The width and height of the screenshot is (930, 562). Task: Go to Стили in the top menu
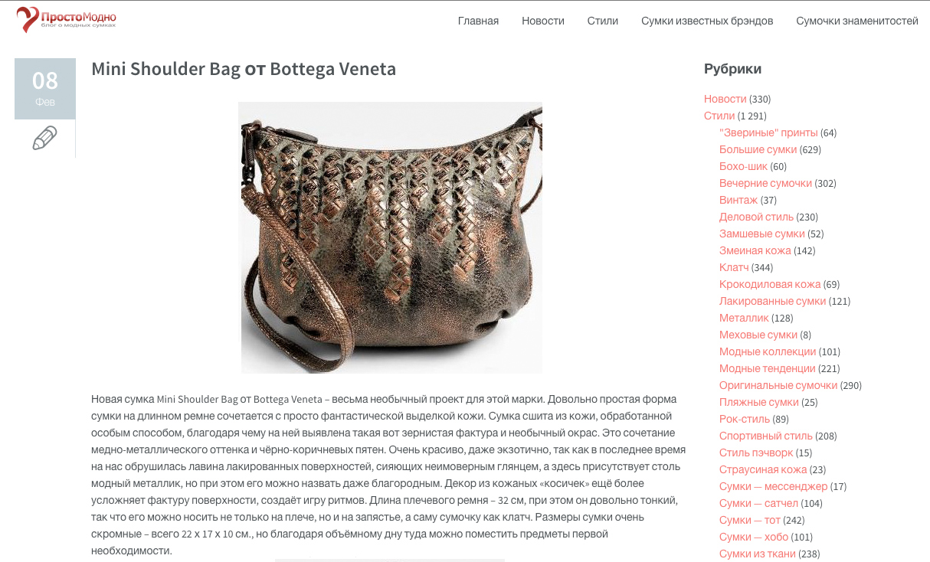pyautogui.click(x=603, y=21)
